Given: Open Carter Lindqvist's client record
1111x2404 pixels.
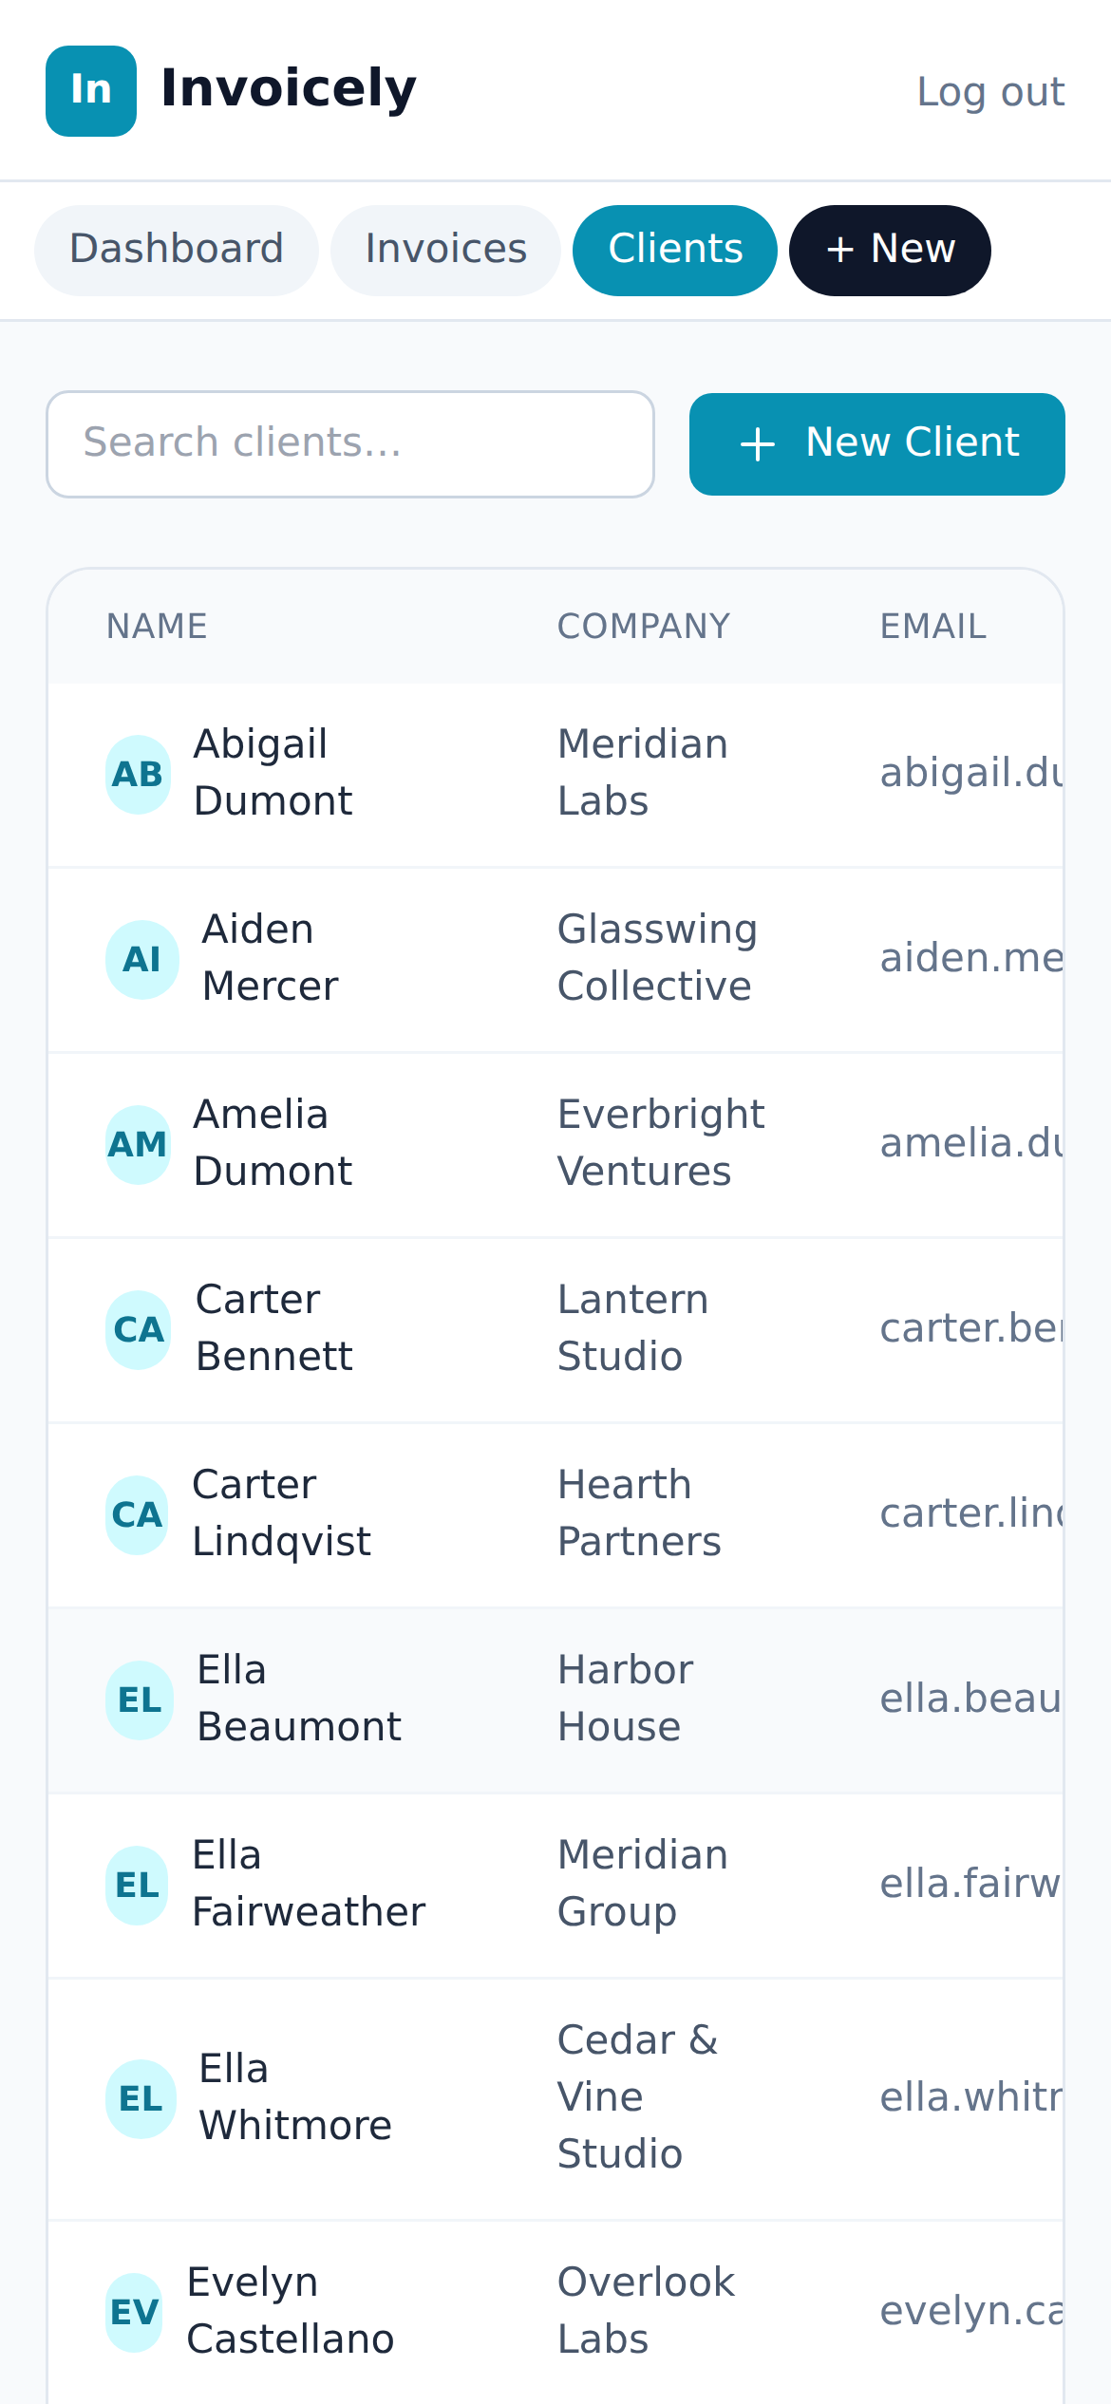Looking at the screenshot, I should [555, 1515].
